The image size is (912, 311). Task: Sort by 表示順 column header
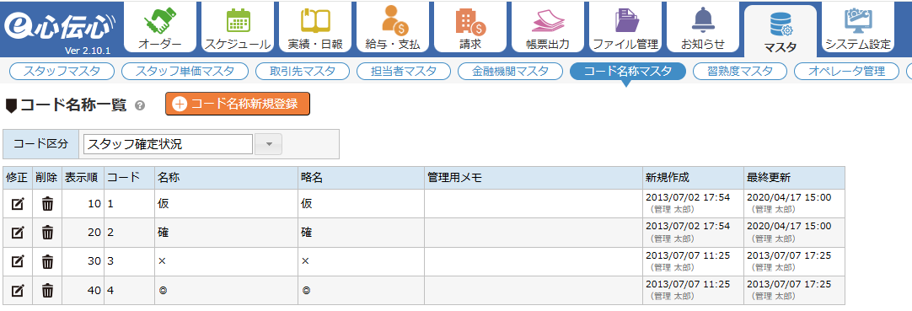(x=83, y=178)
